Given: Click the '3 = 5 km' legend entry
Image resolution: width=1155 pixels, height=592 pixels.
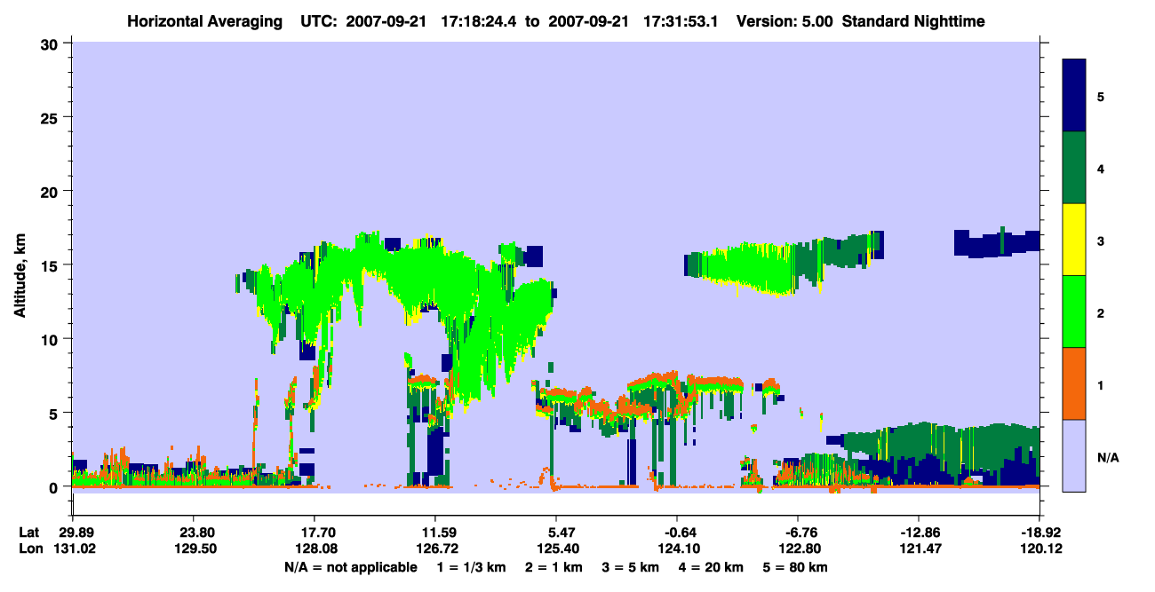Looking at the screenshot, I should [631, 567].
